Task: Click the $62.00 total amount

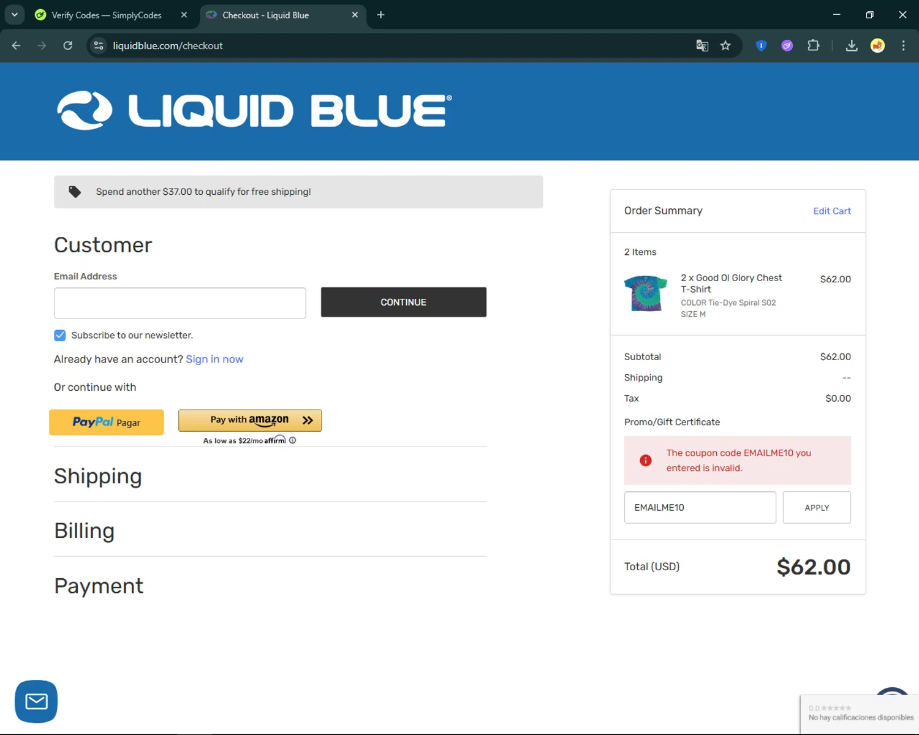Action: [814, 567]
